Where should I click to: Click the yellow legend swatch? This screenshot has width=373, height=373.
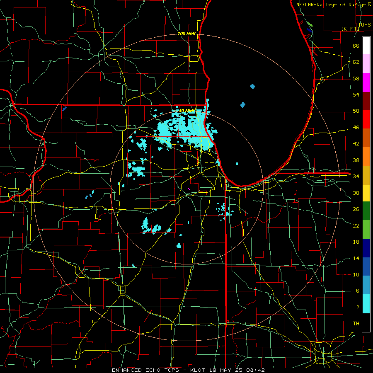pyautogui.click(x=366, y=193)
